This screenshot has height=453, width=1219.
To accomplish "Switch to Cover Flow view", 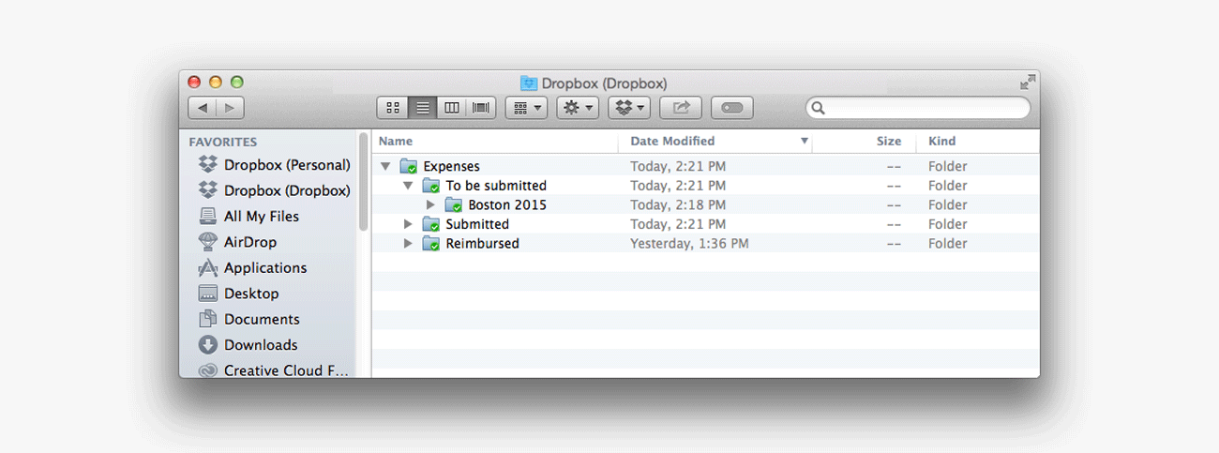I will [x=481, y=108].
